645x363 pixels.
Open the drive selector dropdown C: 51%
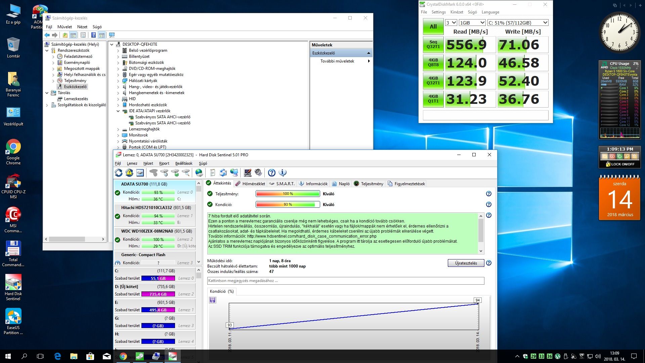(518, 23)
